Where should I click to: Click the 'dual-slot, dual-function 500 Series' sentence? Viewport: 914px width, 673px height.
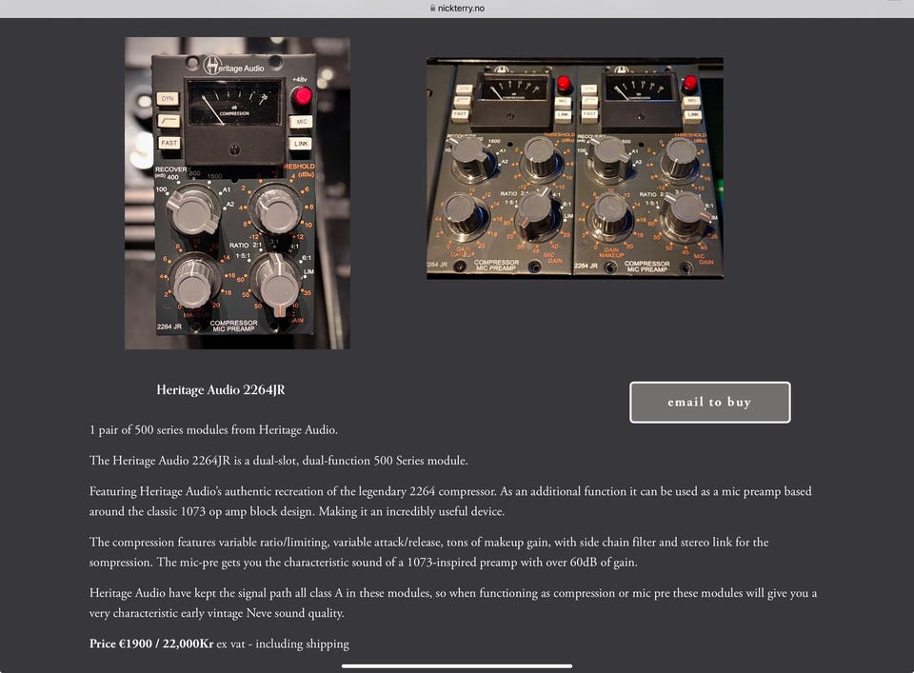[x=279, y=461]
